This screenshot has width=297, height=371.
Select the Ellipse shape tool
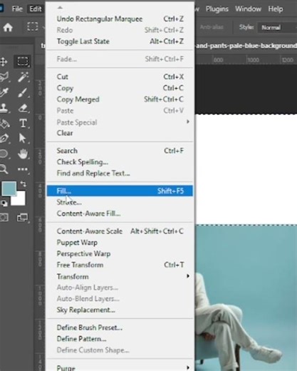[4, 154]
